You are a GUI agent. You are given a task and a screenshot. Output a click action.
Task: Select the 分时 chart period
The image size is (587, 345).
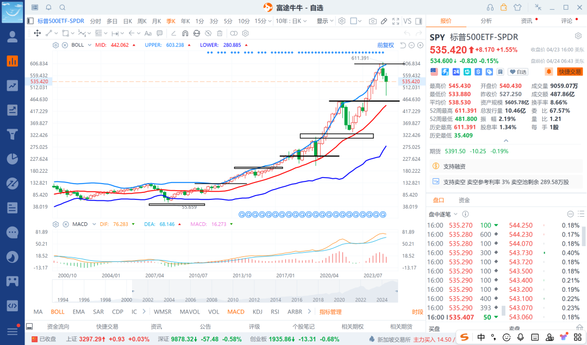[x=96, y=21]
